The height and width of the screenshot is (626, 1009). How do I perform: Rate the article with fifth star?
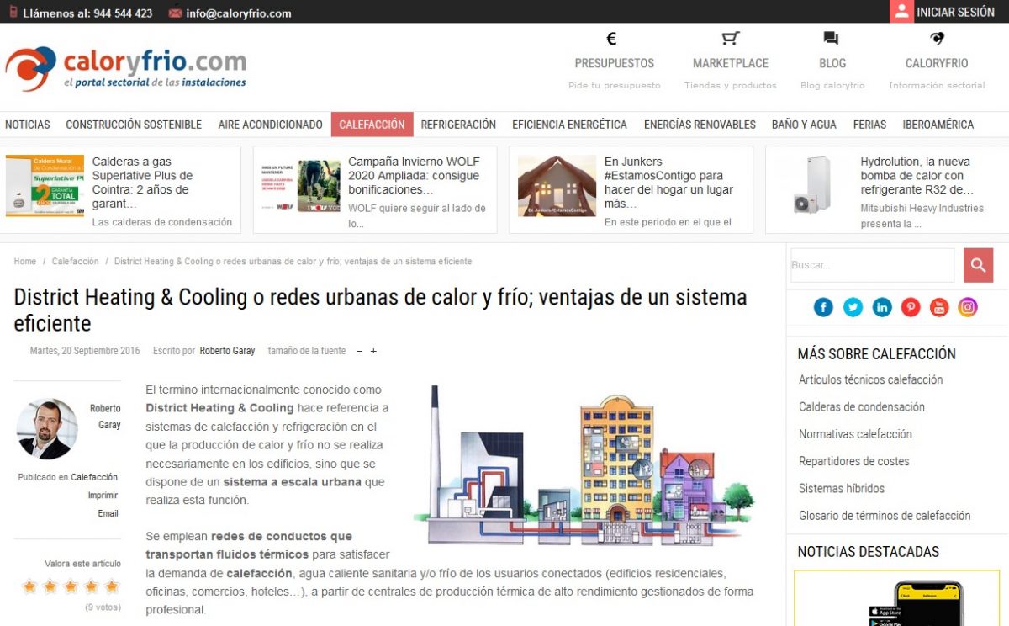(x=112, y=586)
